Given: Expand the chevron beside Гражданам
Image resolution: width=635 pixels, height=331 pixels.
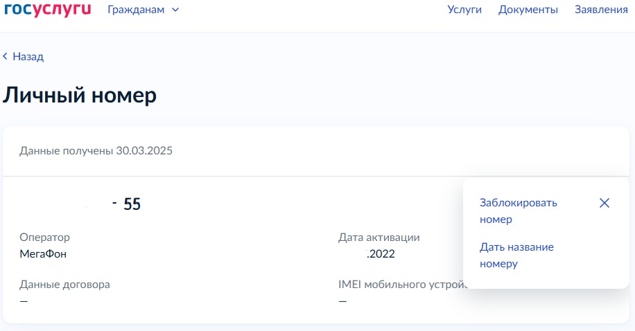Looking at the screenshot, I should tap(175, 10).
